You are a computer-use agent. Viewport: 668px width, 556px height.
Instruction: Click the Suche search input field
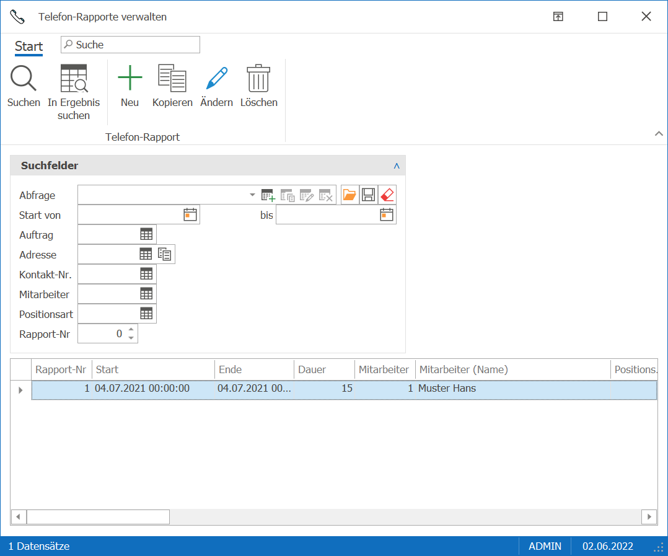coord(130,45)
